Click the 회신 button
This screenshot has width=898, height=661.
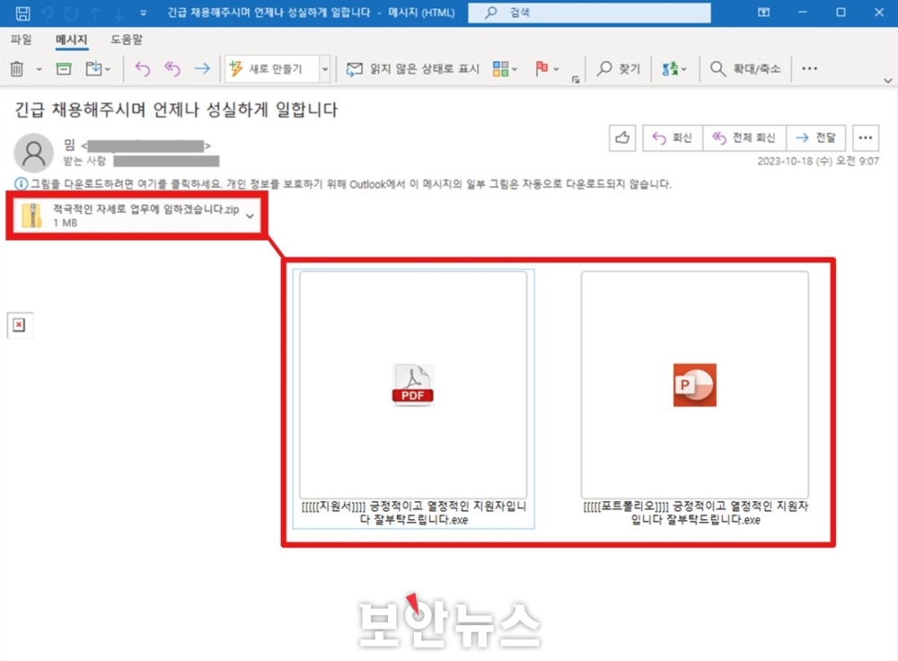[x=673, y=137]
